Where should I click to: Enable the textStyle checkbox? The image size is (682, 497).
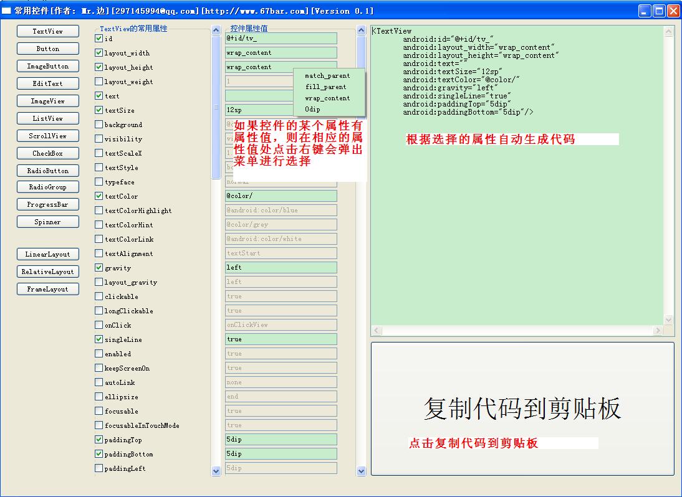[98, 168]
